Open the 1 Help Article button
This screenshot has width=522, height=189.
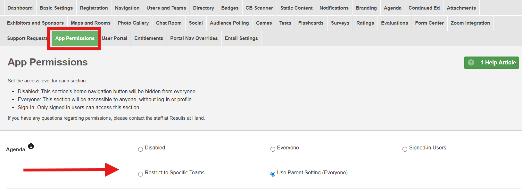(491, 63)
